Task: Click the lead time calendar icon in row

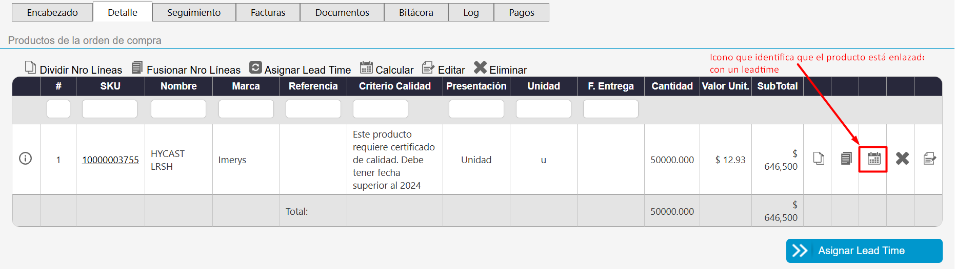Action: (873, 159)
